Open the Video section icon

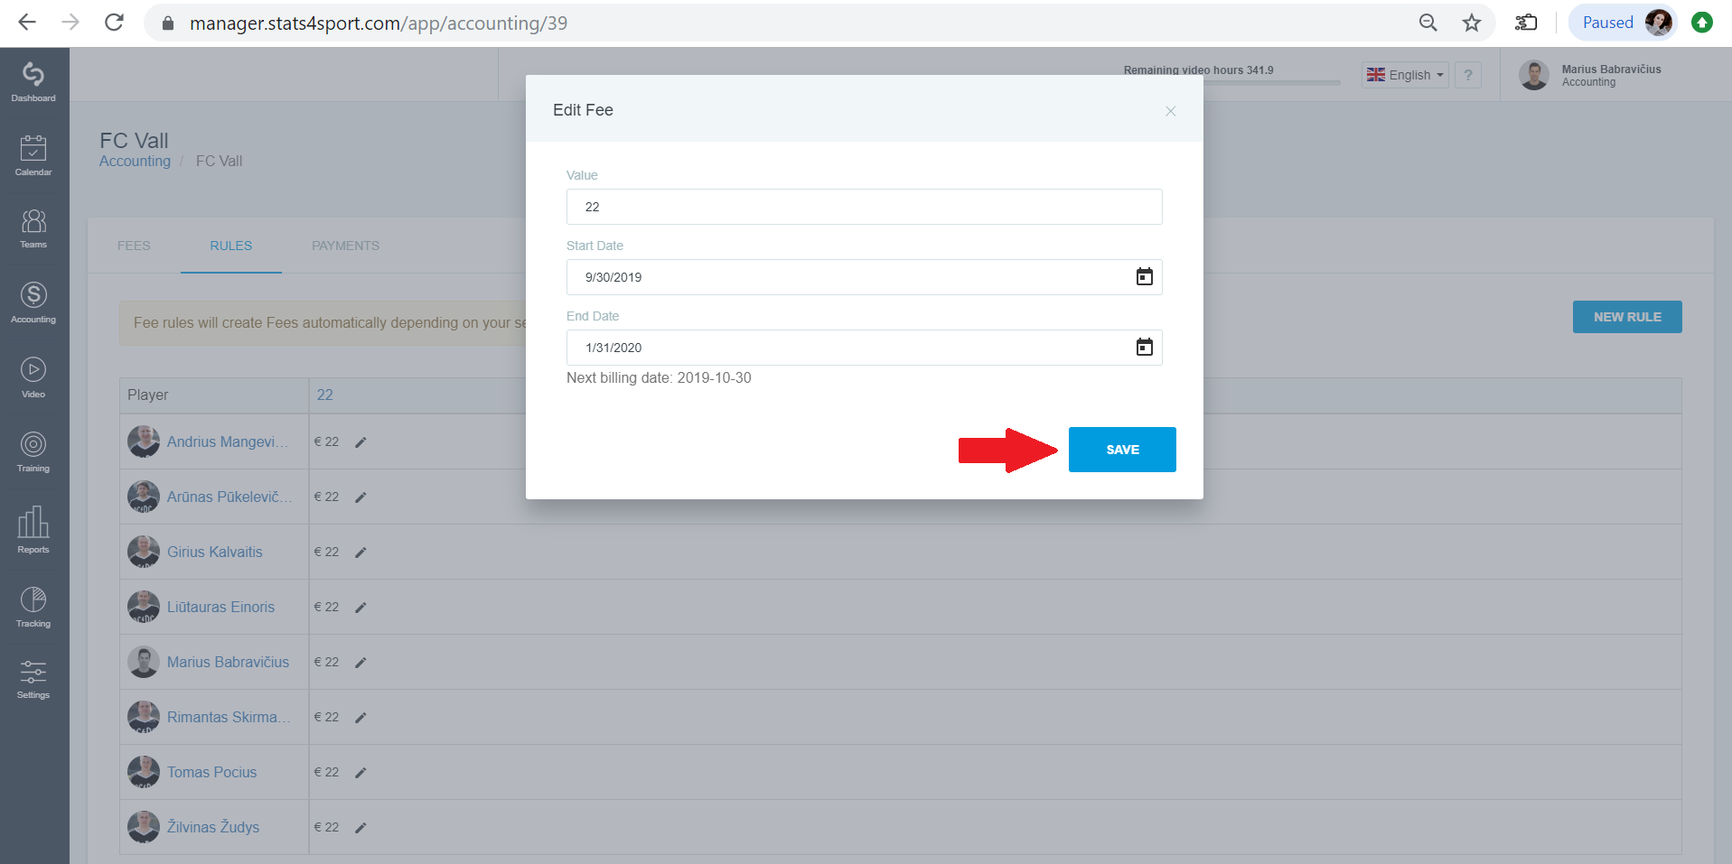point(33,377)
